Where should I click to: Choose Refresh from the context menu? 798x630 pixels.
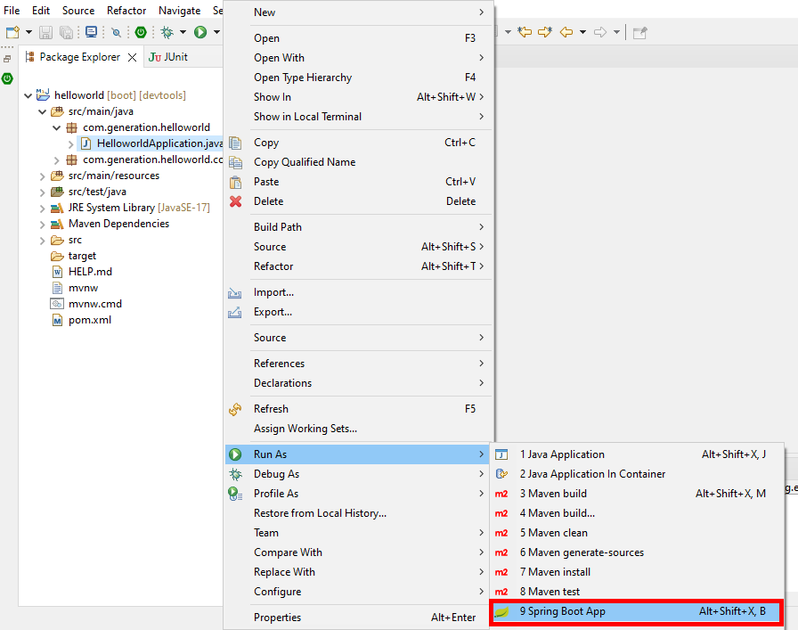click(x=358, y=409)
